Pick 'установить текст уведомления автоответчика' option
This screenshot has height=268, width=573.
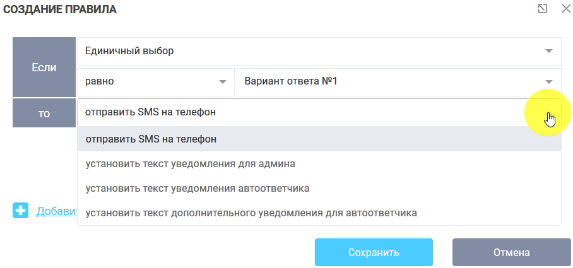pos(197,188)
